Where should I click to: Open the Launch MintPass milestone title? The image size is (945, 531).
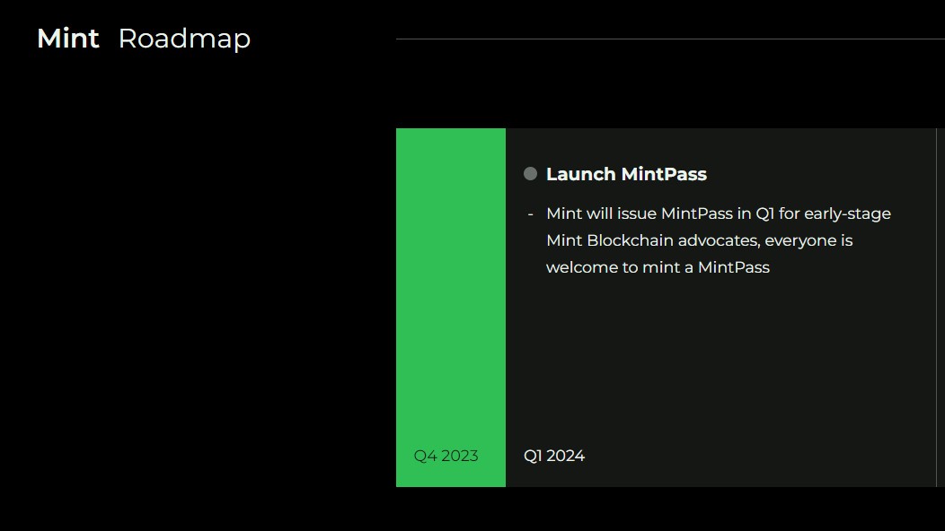626,174
